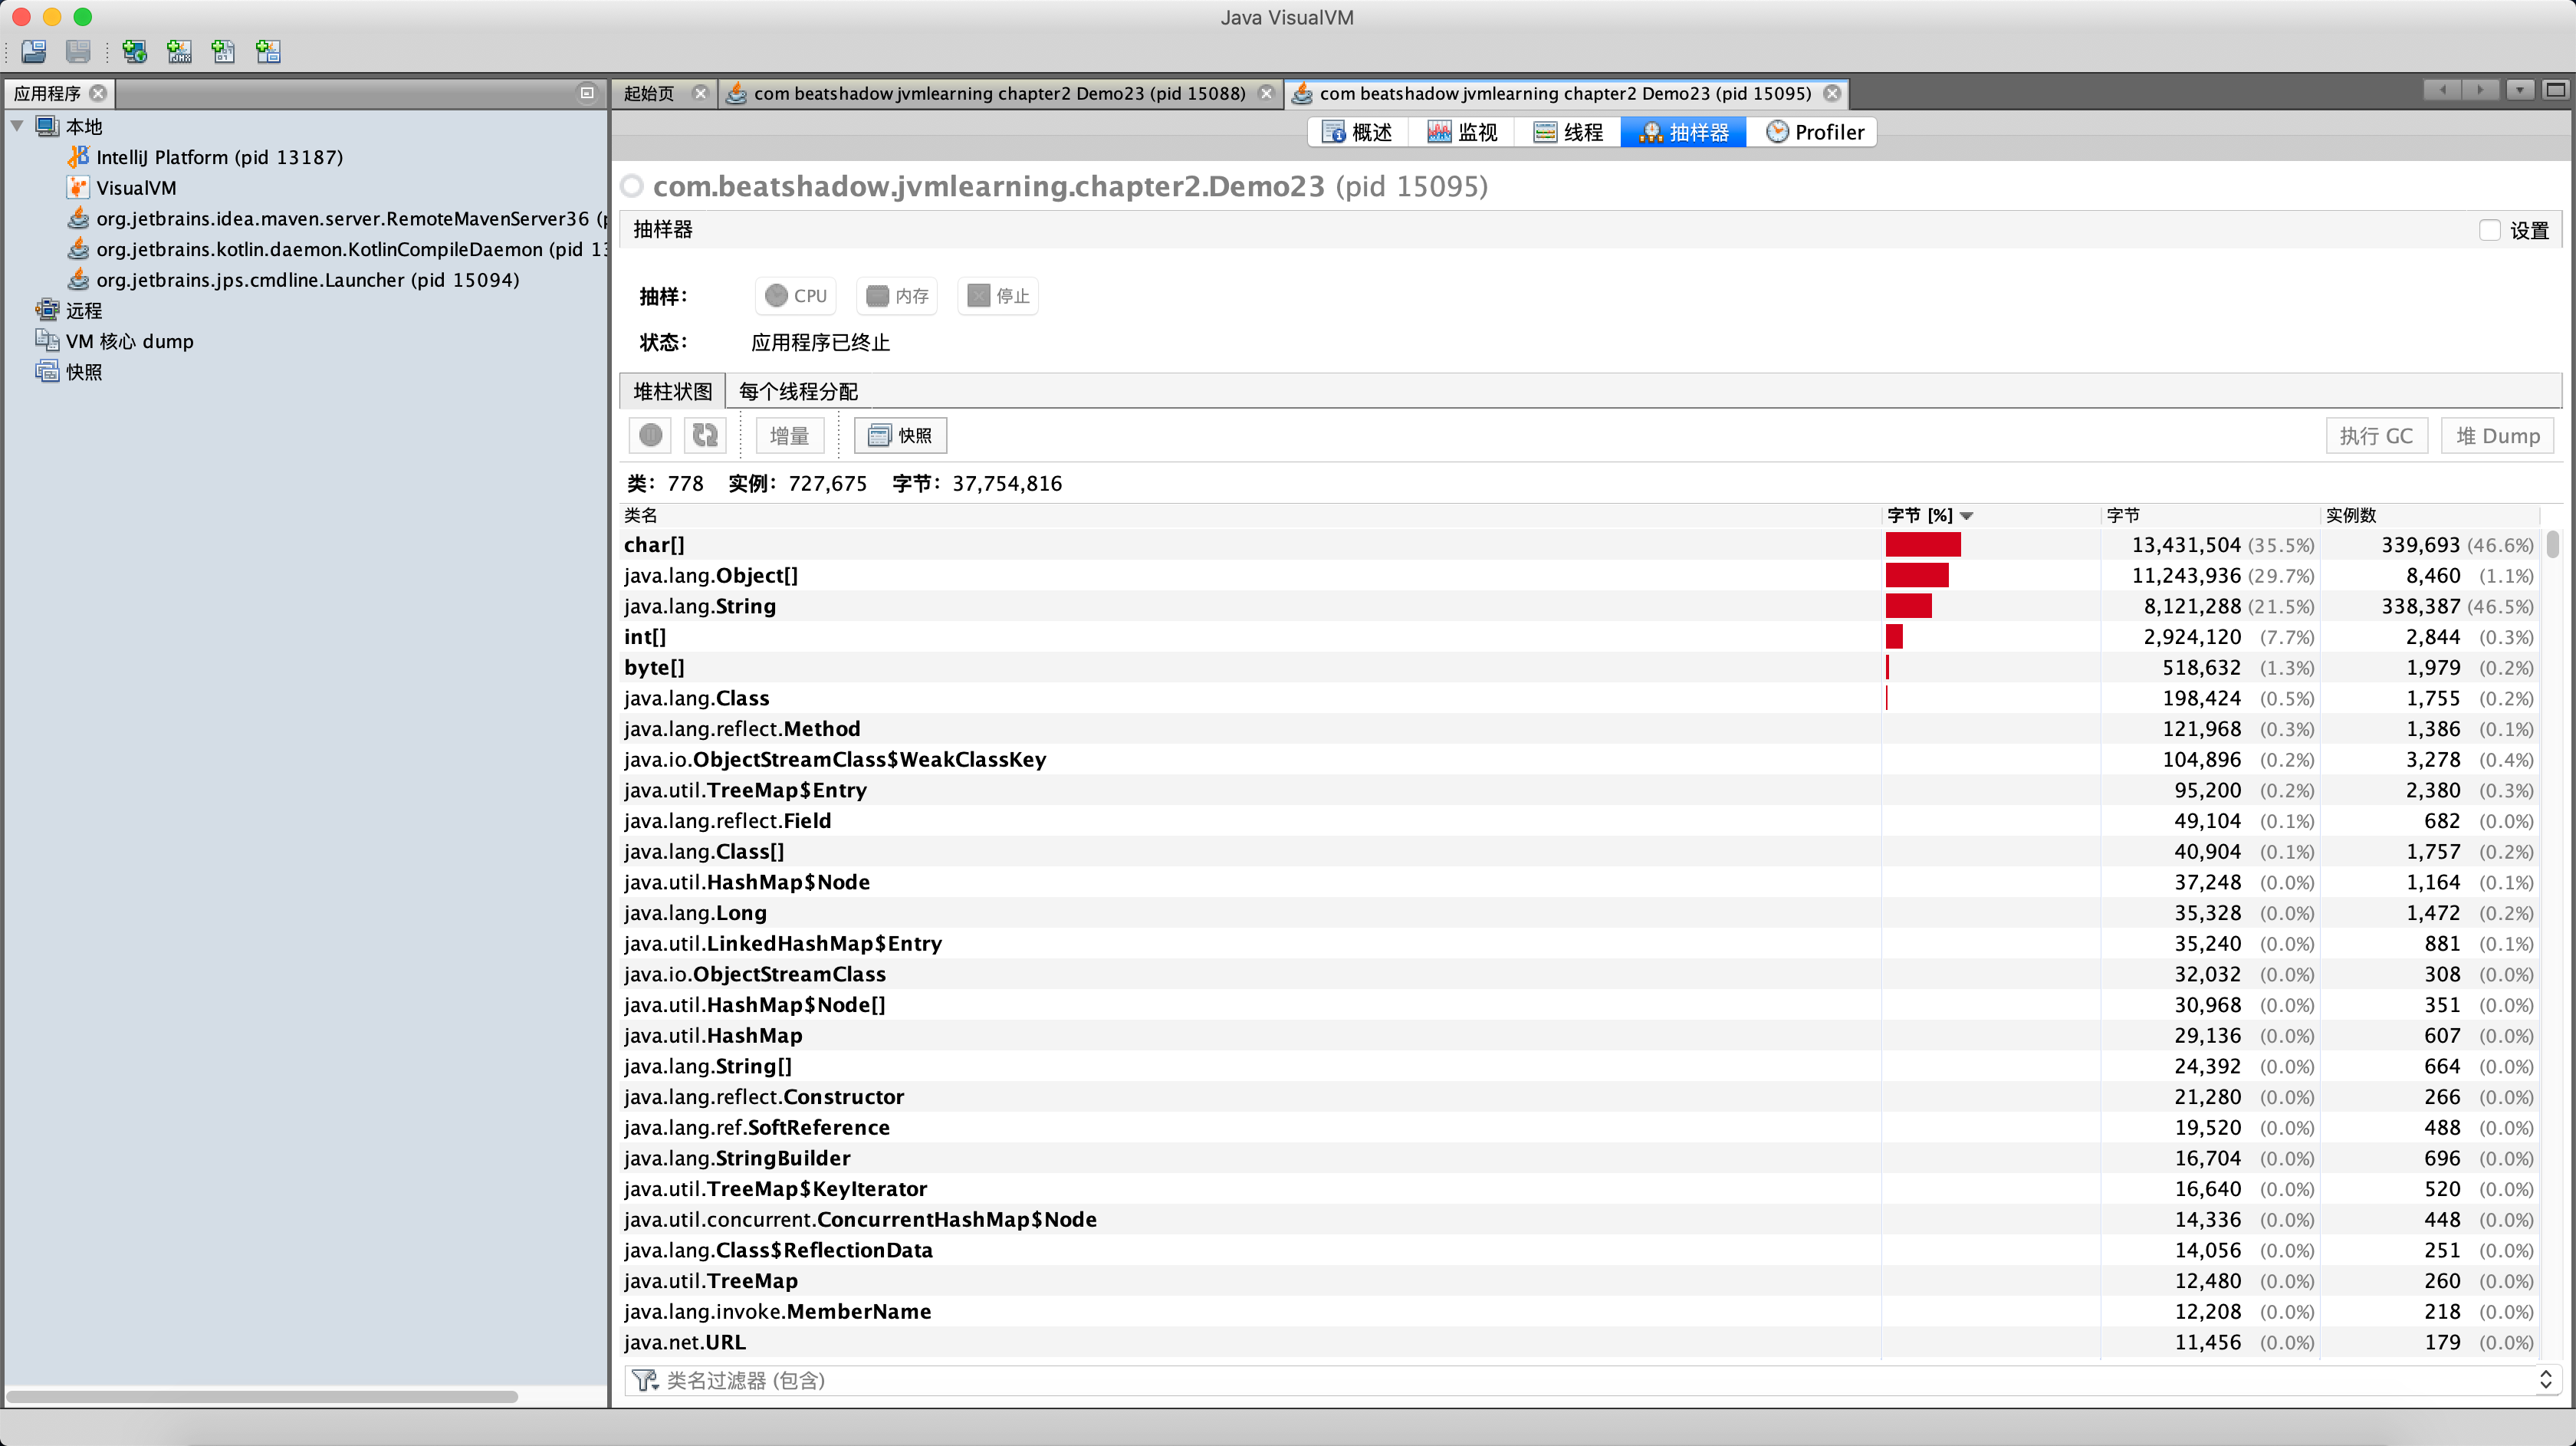This screenshot has height=1446, width=2576.
Task: Sort by the 字节 [%] column header
Action: click(1991, 515)
